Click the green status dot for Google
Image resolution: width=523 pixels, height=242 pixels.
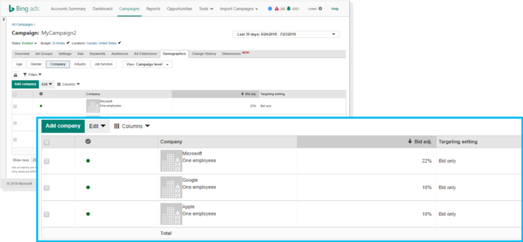click(x=88, y=187)
